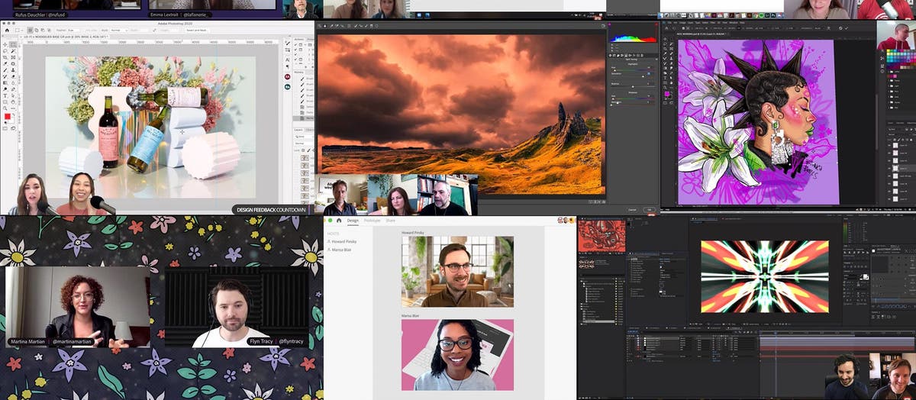Viewport: 916px width, 400px height.
Task: Click the OK button in Camera Raw
Action: click(x=650, y=209)
